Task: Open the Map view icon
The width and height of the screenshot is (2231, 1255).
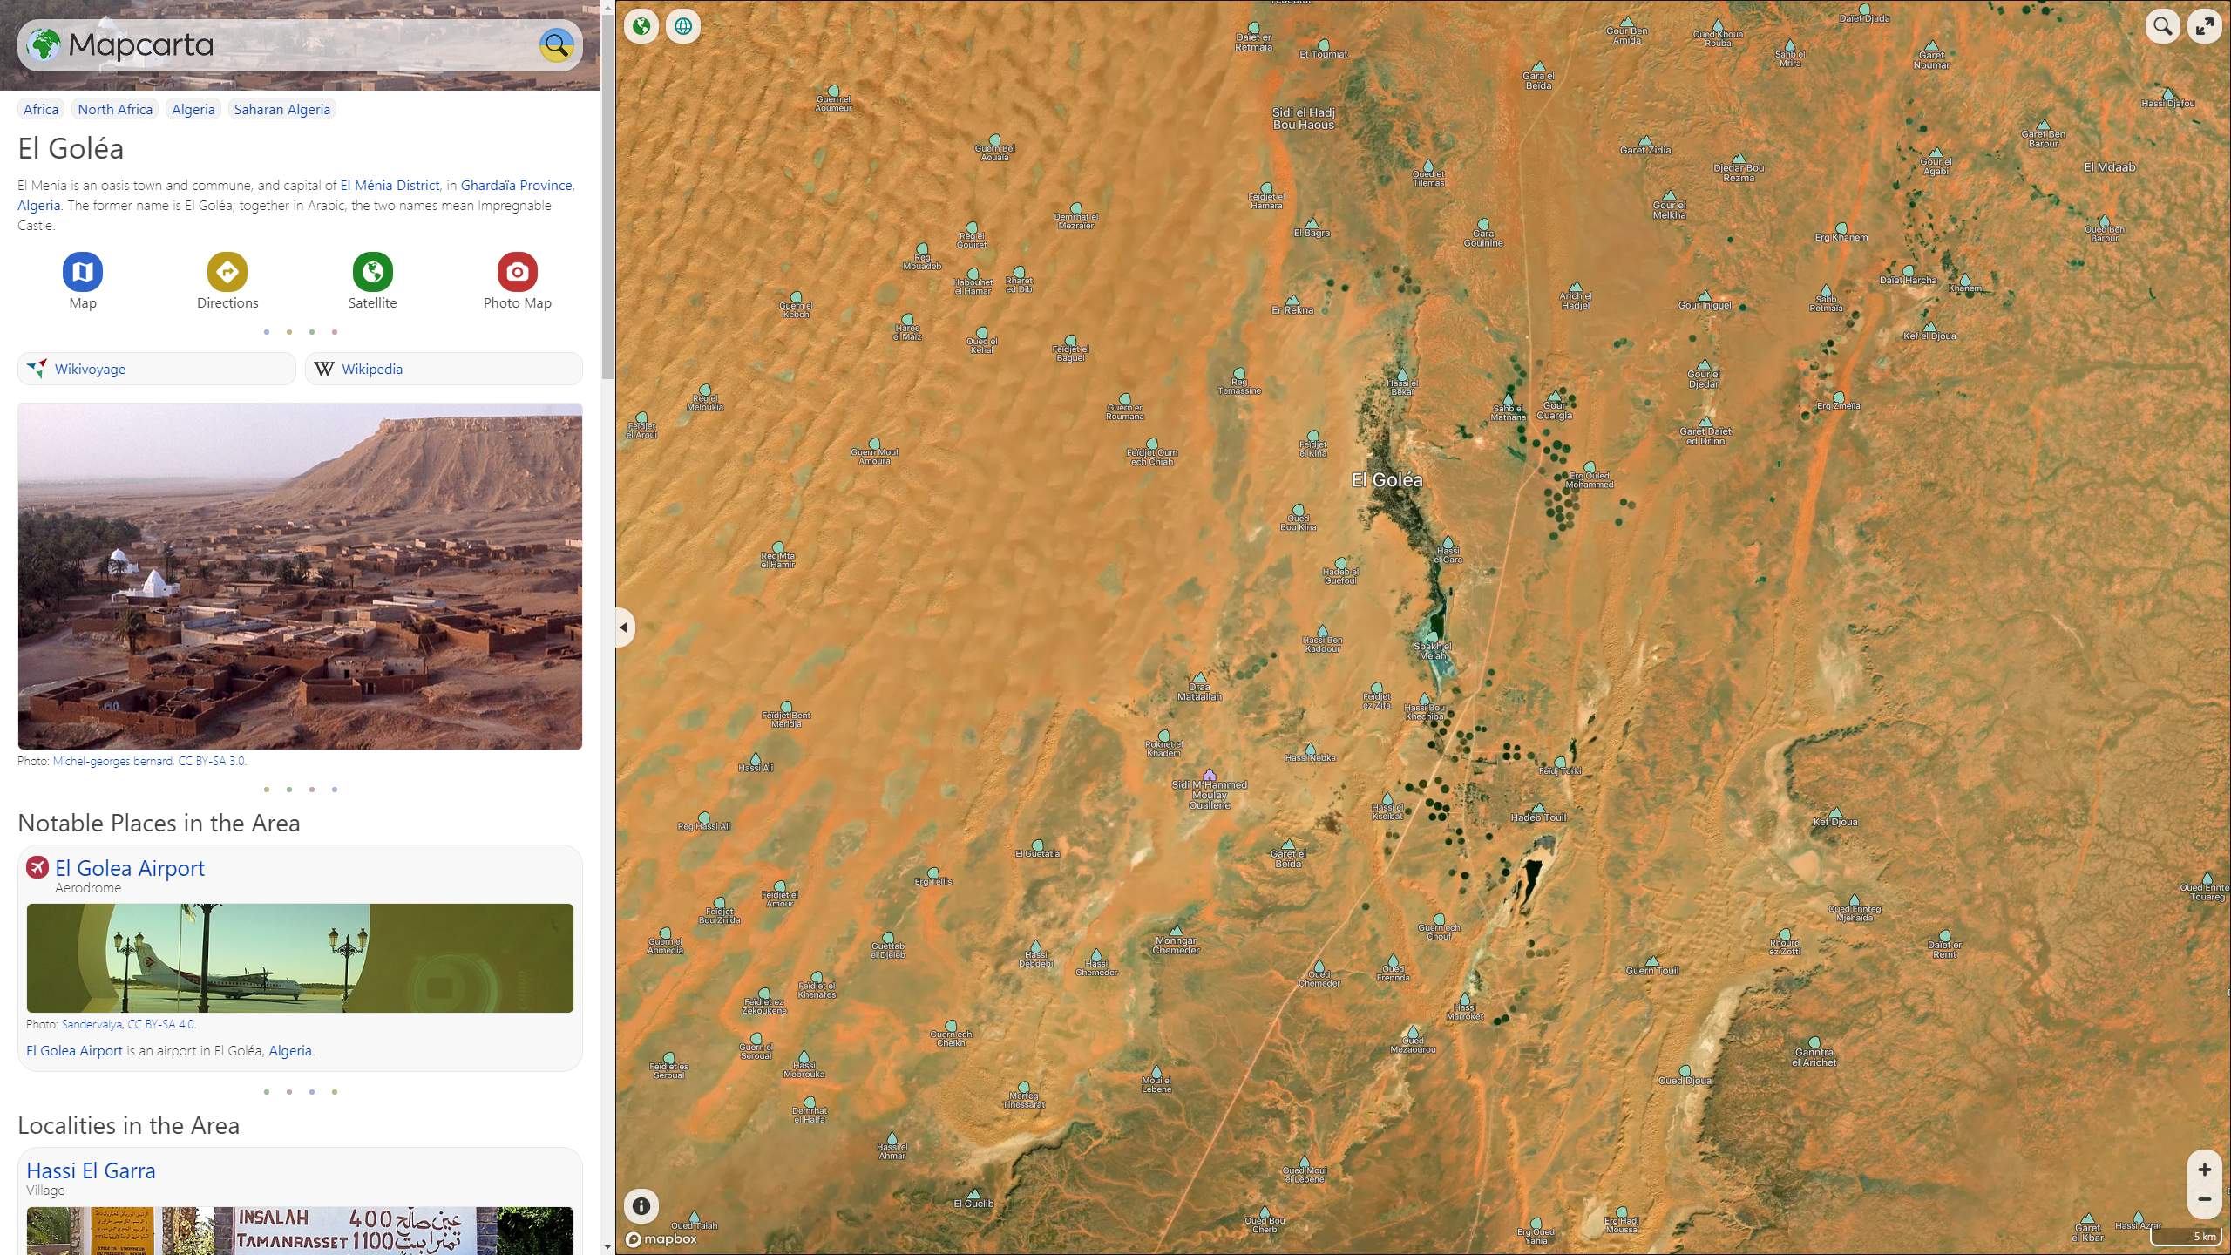Action: 83,272
